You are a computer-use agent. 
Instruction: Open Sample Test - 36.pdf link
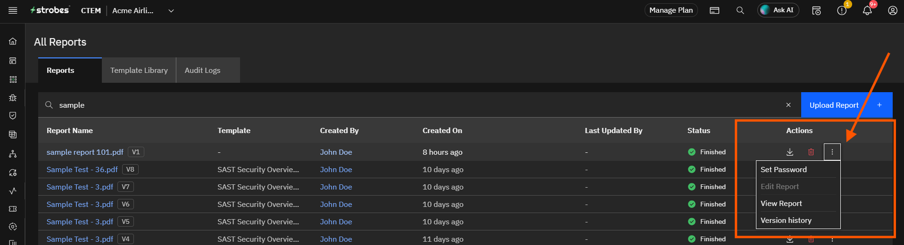[82, 169]
